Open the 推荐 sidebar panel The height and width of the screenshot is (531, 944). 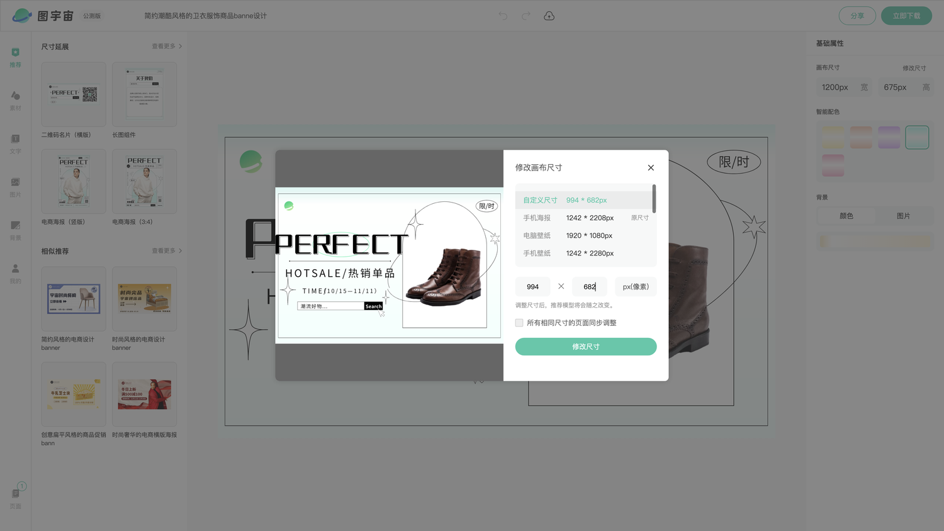[x=16, y=57]
